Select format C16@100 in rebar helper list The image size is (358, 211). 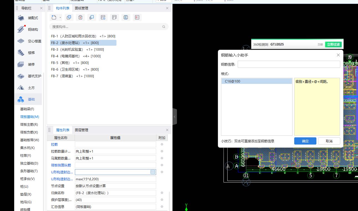[257, 81]
